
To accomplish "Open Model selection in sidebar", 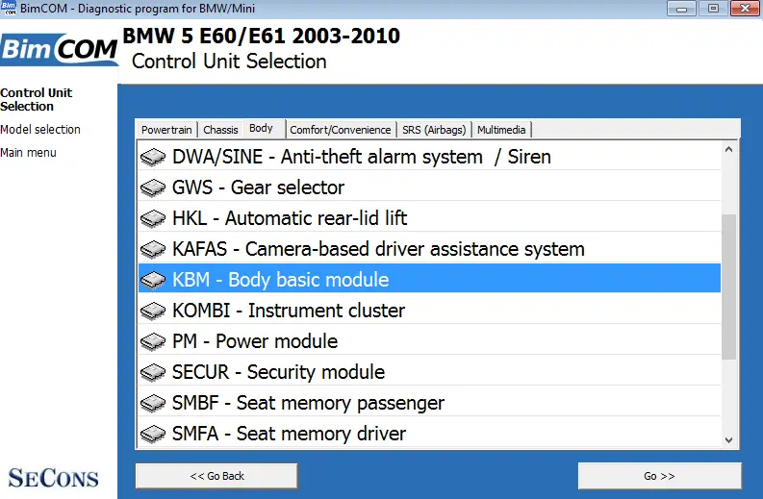I will coord(40,130).
